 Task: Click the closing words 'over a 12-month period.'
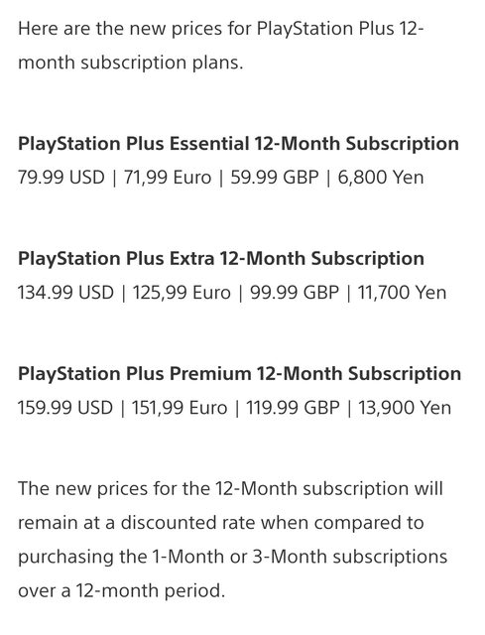121,591
